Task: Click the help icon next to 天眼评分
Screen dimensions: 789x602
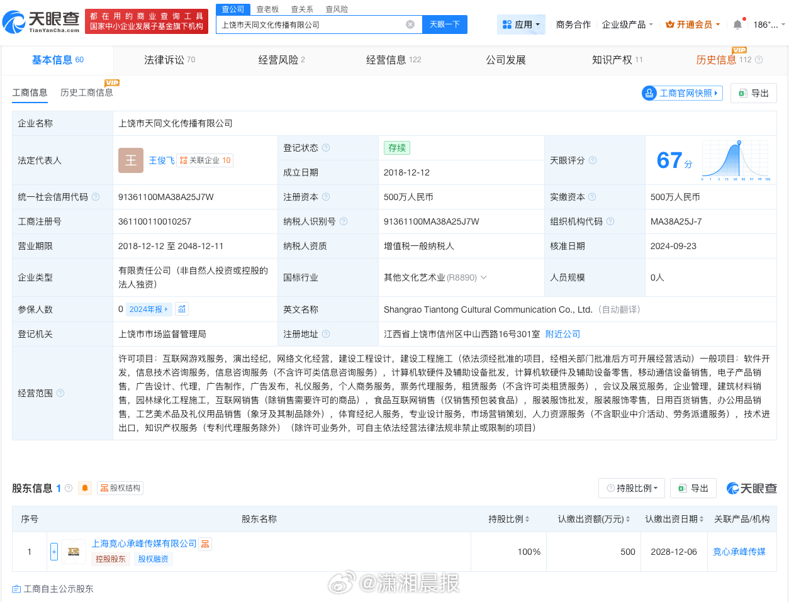Action: (593, 160)
